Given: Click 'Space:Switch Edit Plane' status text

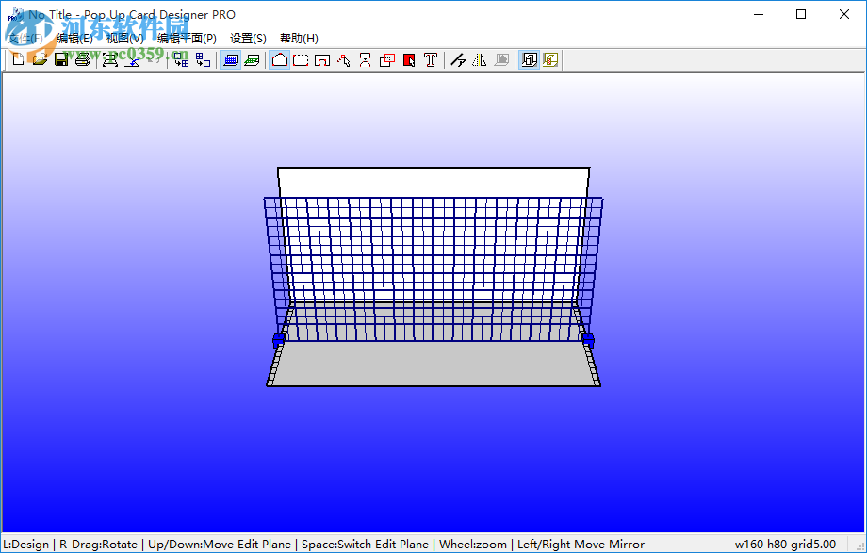Looking at the screenshot, I should point(365,545).
